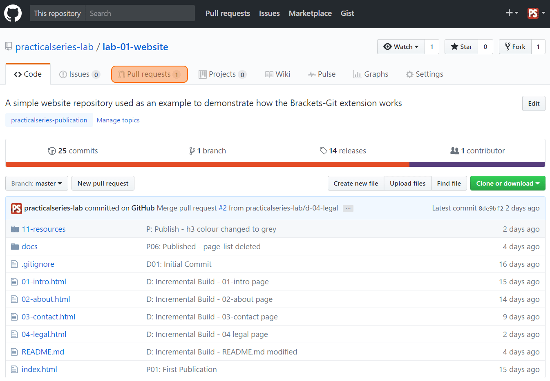Click the New pull request button
Viewport: 550px width, 381px height.
point(103,184)
